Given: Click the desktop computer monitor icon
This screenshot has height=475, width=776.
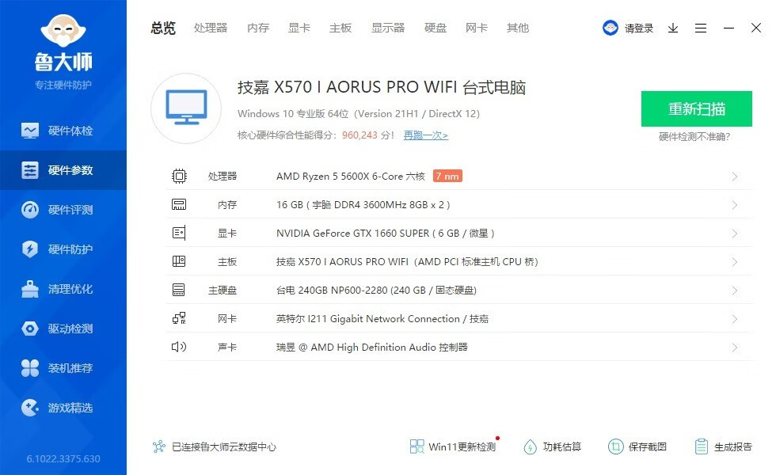Looking at the screenshot, I should pos(186,108).
